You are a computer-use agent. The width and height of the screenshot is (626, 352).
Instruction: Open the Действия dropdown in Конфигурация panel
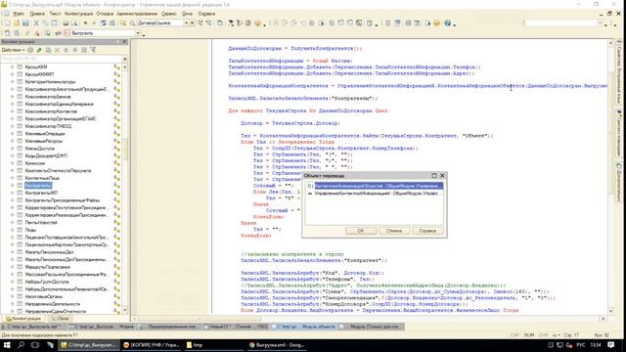[13, 50]
